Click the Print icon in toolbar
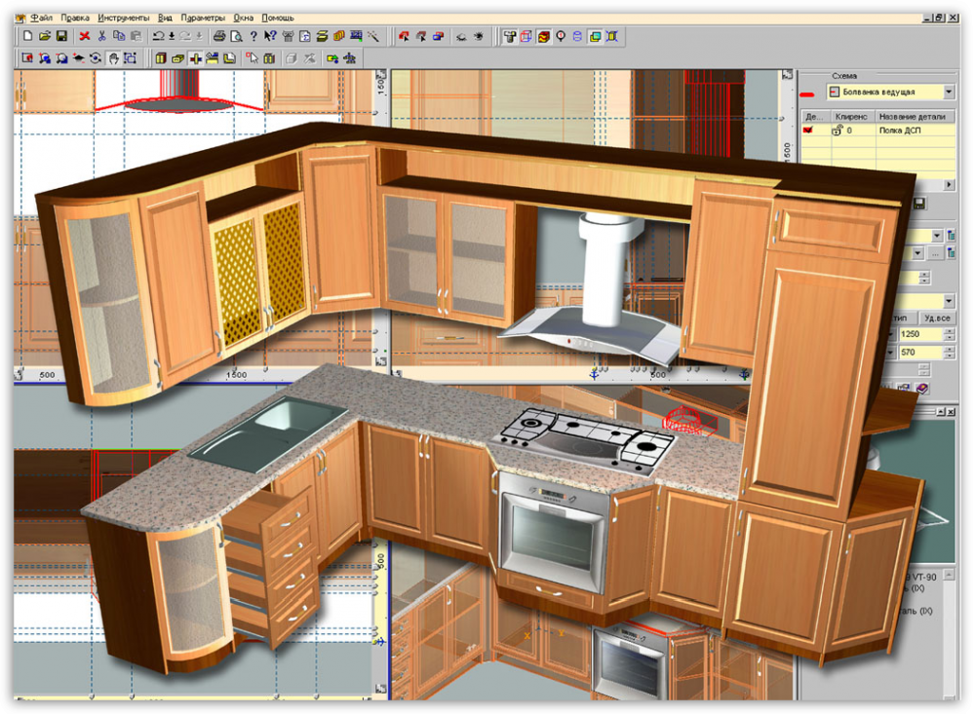975x714 pixels. pos(219,36)
